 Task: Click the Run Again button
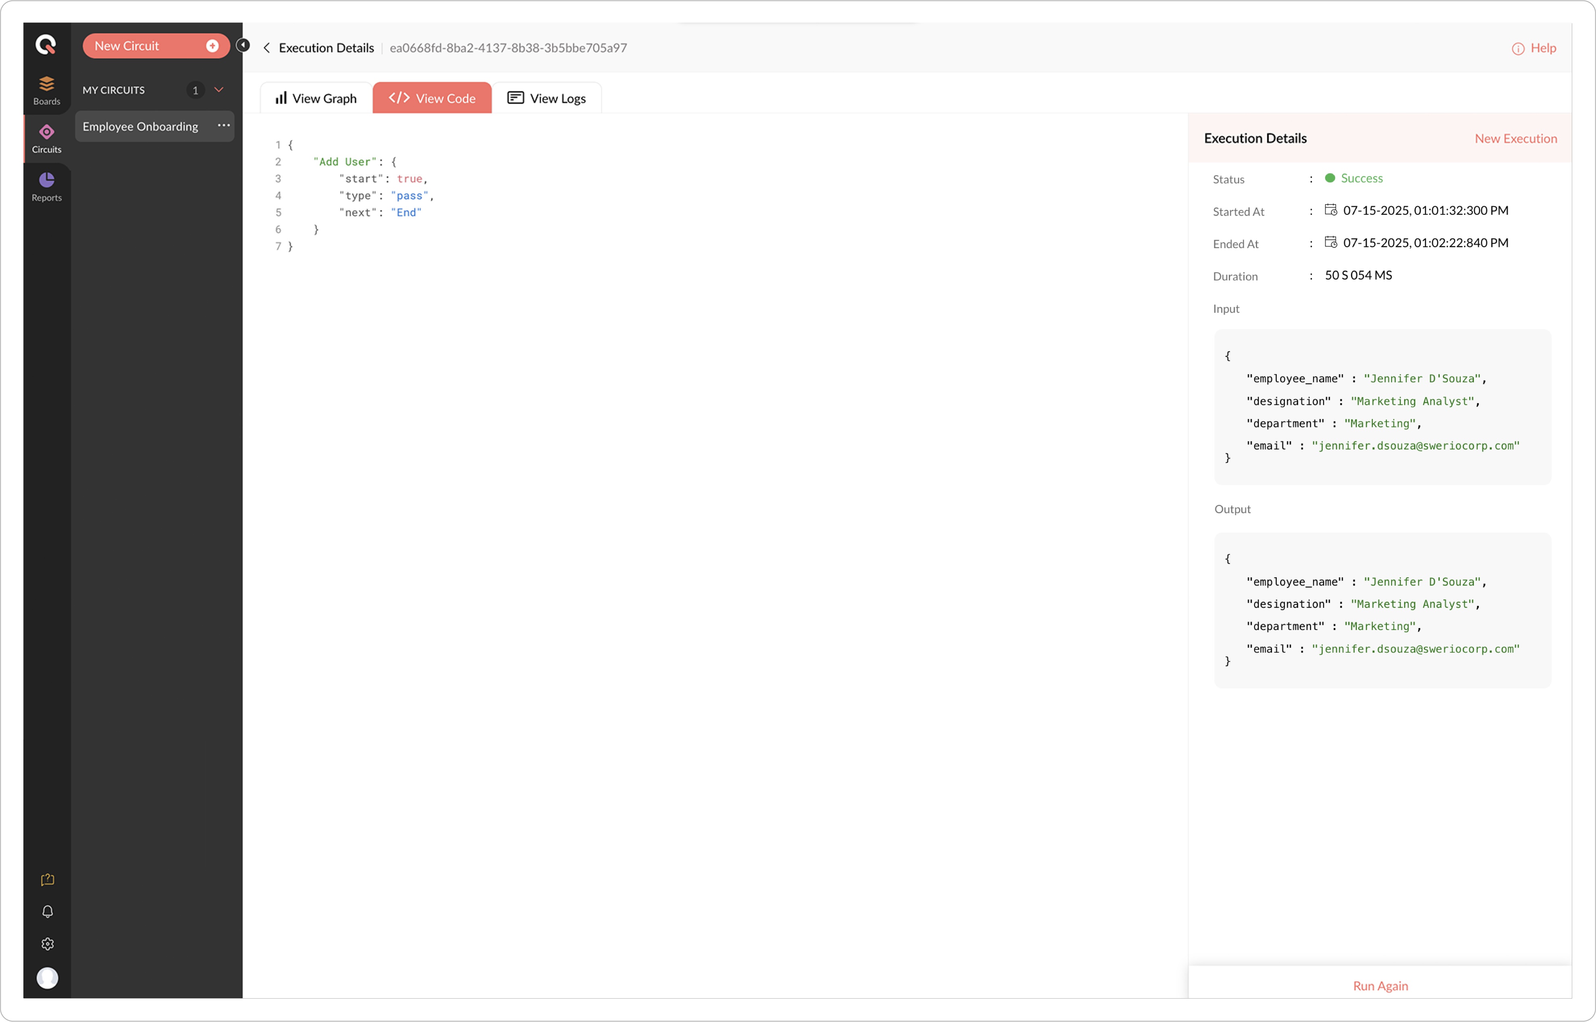pyautogui.click(x=1380, y=985)
